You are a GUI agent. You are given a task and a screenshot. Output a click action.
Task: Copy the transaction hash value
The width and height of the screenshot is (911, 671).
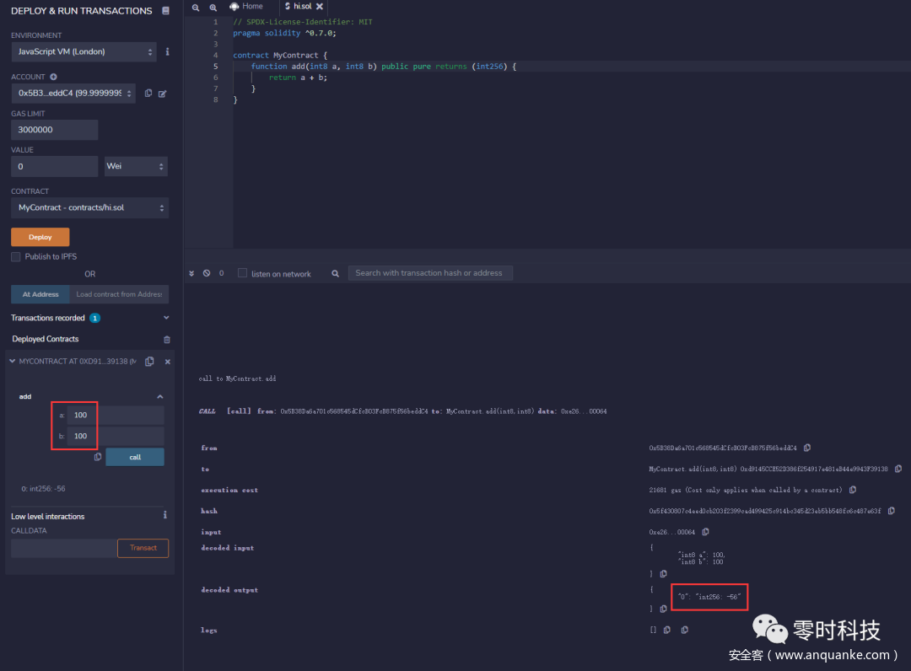point(891,511)
